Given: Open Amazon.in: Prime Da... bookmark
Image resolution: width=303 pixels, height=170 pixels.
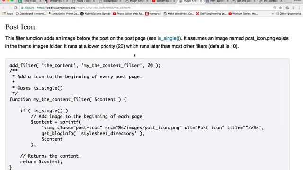Looking at the screenshot, I should pos(63,14).
